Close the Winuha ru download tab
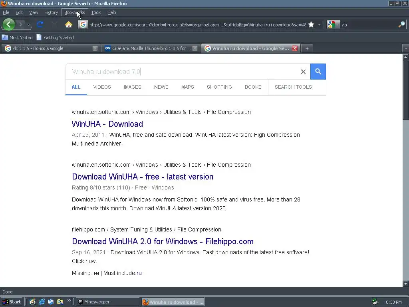The height and width of the screenshot is (307, 409). (295, 48)
